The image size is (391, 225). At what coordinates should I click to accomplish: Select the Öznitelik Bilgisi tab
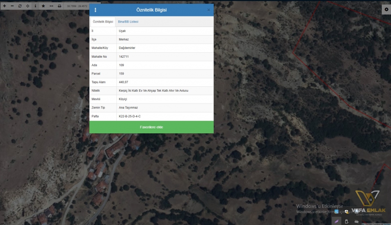(x=103, y=22)
